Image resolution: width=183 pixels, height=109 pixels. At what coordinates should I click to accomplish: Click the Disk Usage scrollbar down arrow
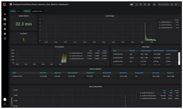(179, 64)
